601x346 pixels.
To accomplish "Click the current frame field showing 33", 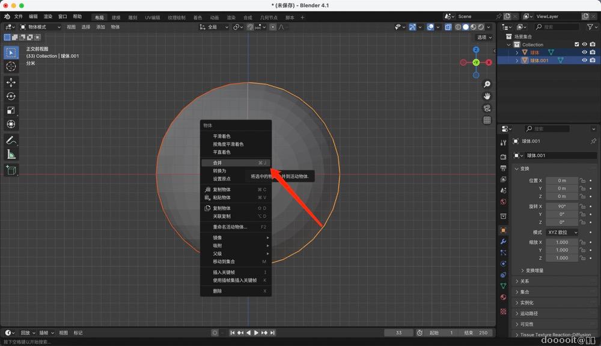I will point(398,333).
